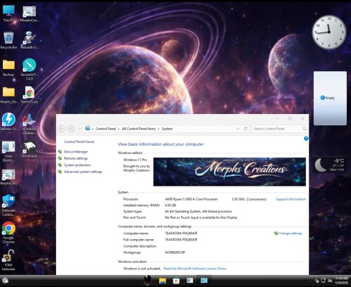Click the Control Panel icon in the address bar
This screenshot has height=287, width=351.
(x=88, y=129)
